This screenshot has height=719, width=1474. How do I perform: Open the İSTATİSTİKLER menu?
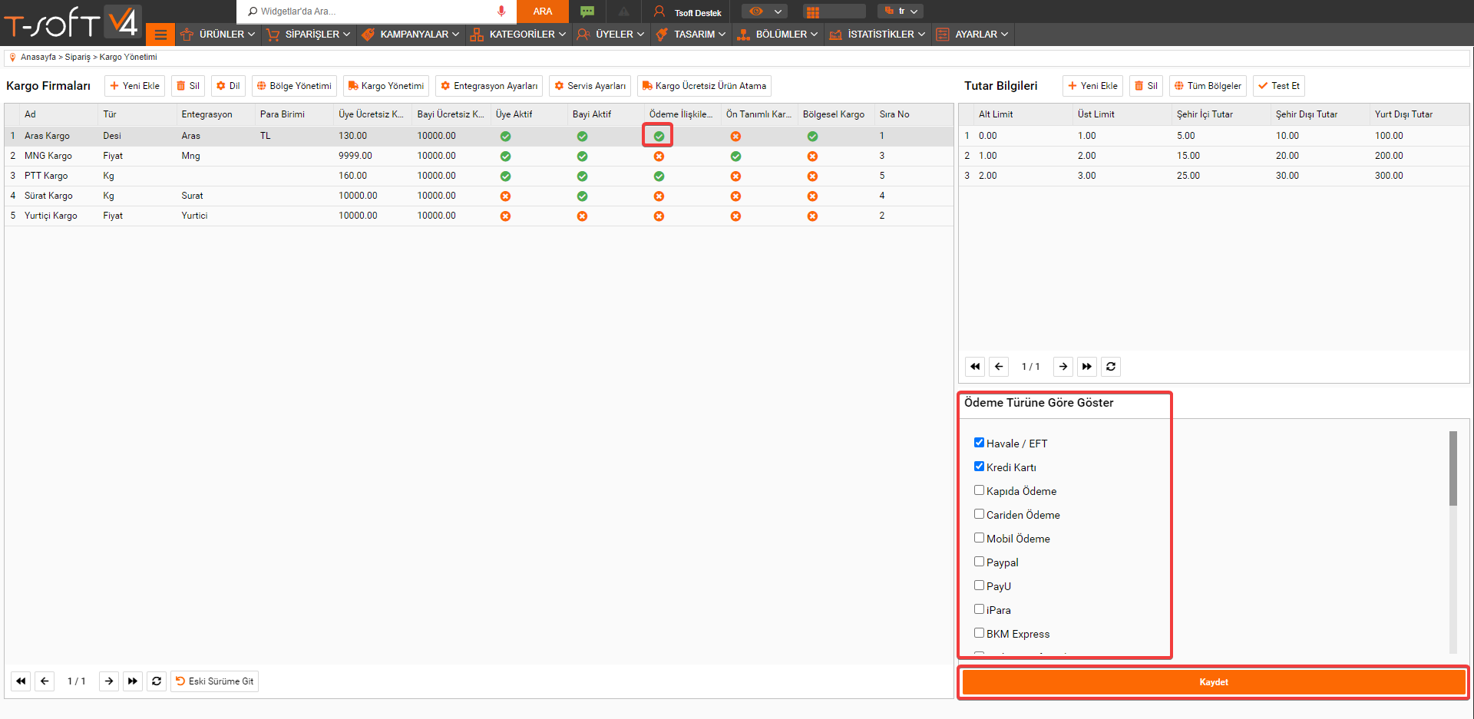(x=877, y=35)
